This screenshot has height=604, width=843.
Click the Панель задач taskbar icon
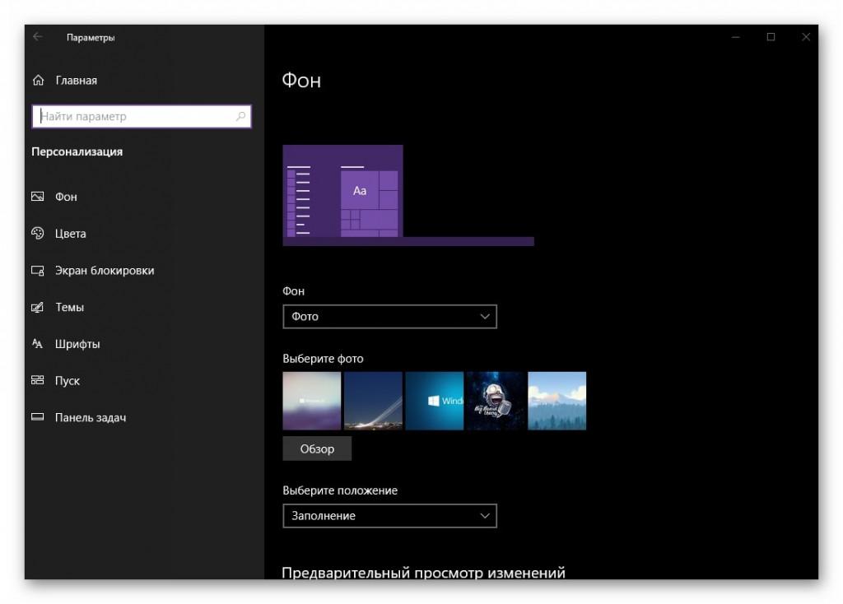pos(37,418)
